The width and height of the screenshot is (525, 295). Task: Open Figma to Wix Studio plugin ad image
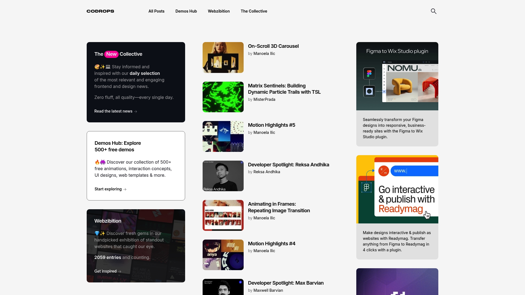(x=397, y=76)
